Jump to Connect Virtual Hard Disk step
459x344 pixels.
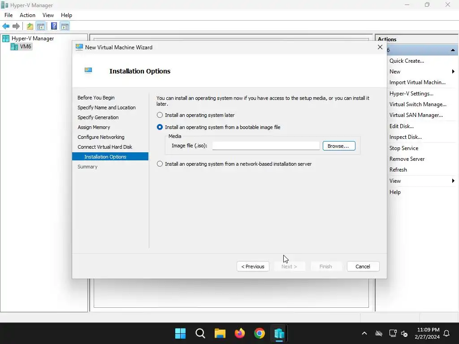tap(105, 147)
